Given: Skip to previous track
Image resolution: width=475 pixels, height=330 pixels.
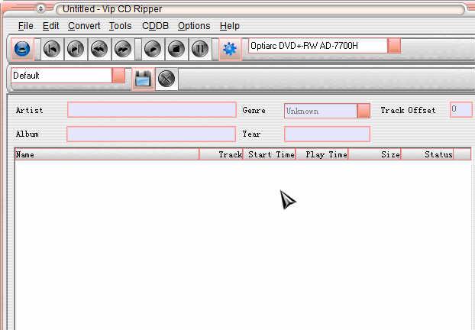Looking at the screenshot, I should click(x=51, y=48).
